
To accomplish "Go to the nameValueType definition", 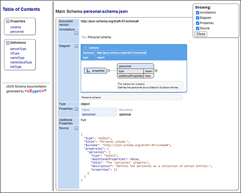I will click(x=21, y=62).
